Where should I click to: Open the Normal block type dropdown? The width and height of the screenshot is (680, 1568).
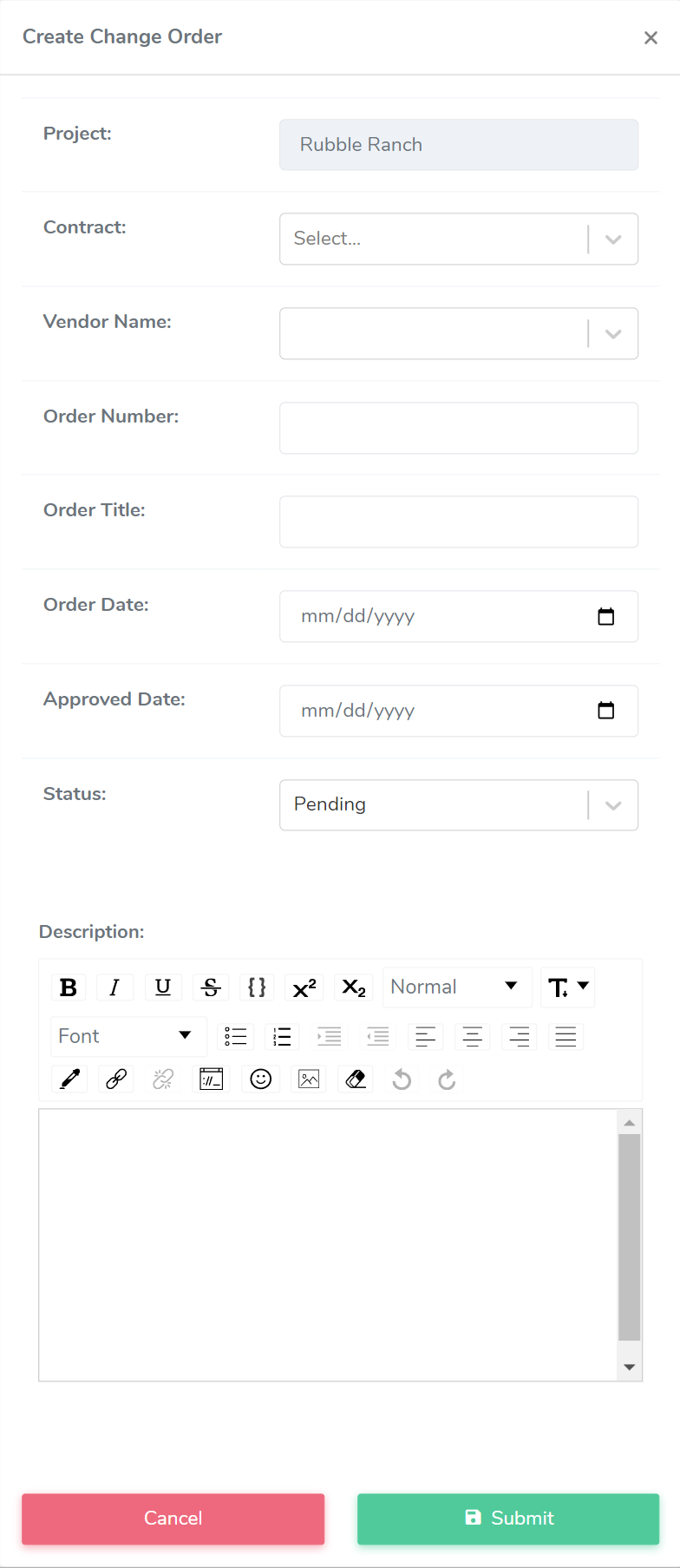pyautogui.click(x=456, y=987)
